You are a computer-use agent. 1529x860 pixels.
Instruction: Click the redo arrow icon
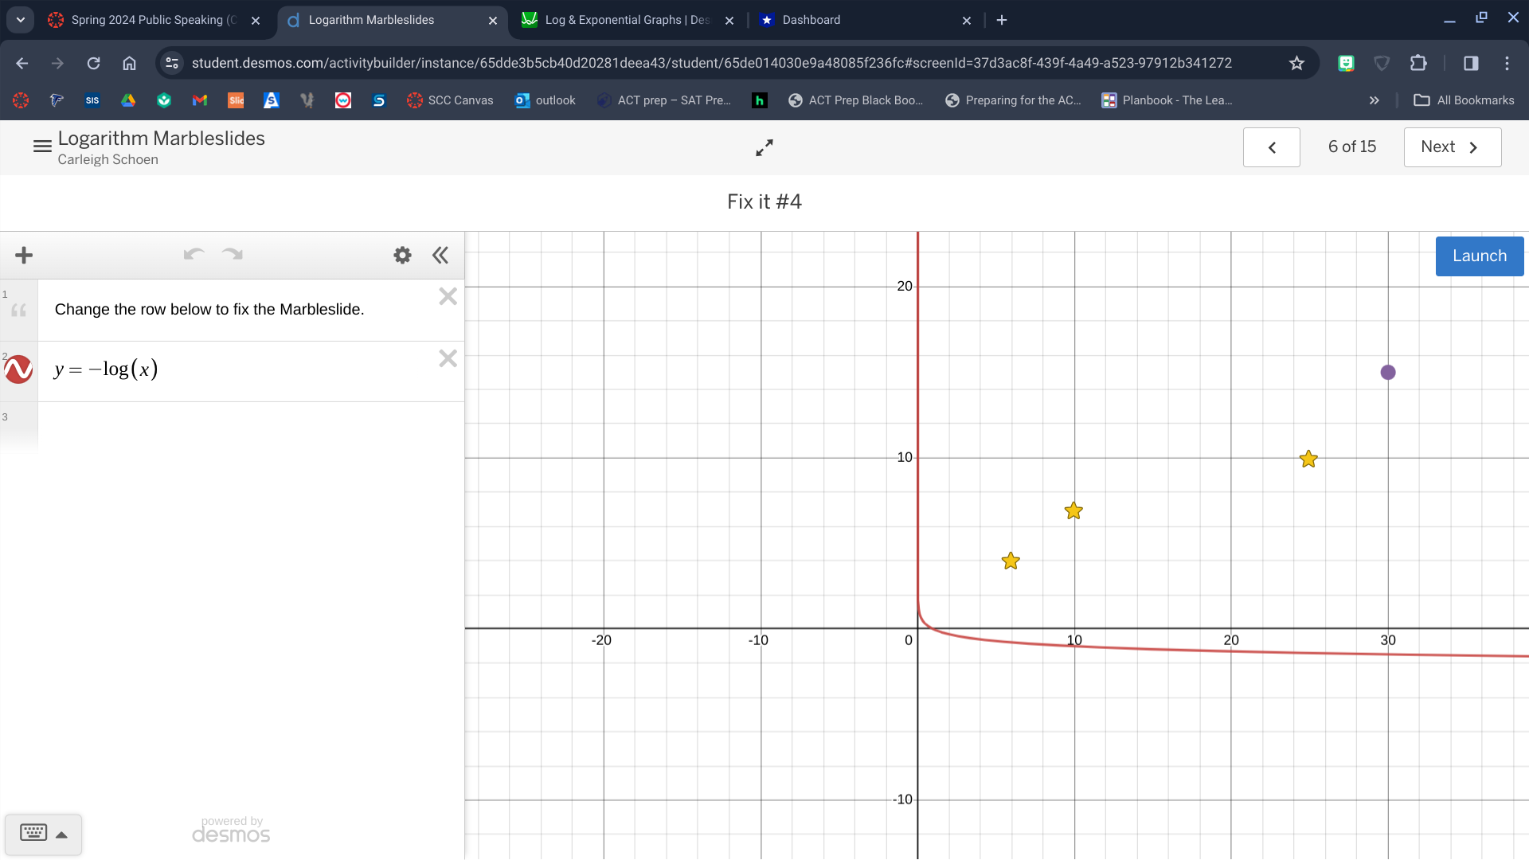click(x=230, y=254)
